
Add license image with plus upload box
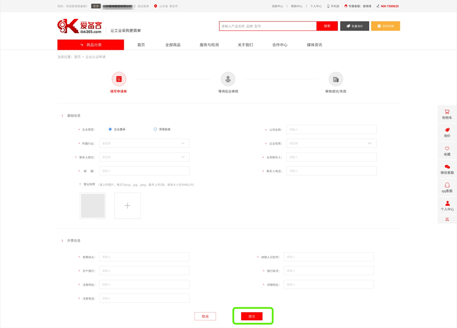point(128,206)
